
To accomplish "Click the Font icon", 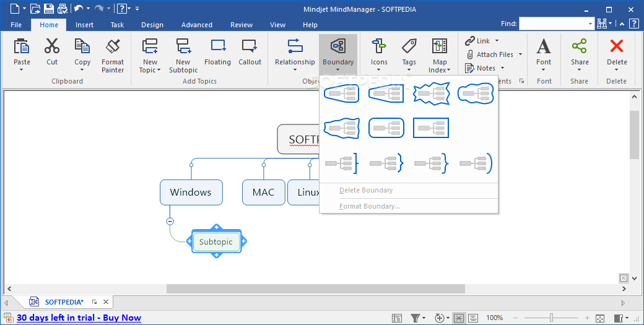I will coord(544,46).
